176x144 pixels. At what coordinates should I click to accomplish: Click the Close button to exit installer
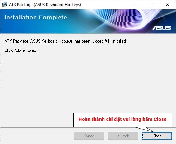(157, 136)
